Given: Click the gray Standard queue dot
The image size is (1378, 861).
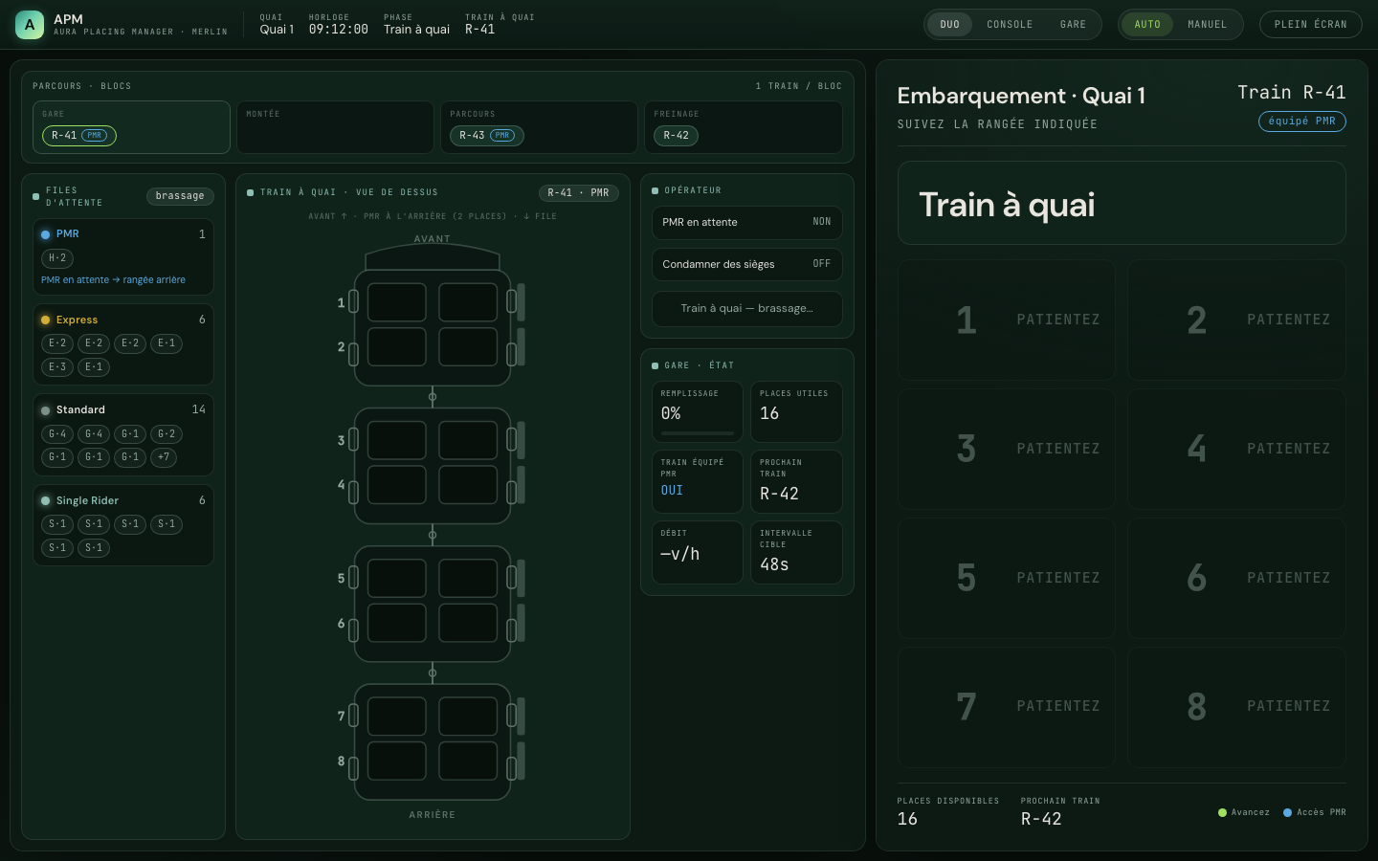Looking at the screenshot, I should click(45, 410).
